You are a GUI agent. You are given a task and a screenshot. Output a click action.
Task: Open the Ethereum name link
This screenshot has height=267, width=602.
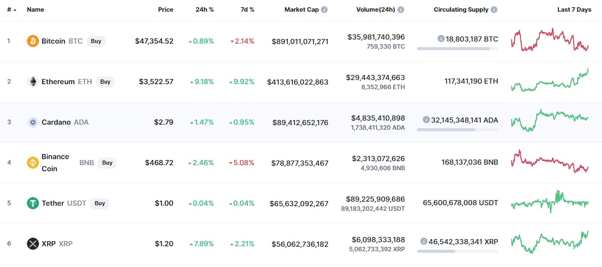(58, 82)
